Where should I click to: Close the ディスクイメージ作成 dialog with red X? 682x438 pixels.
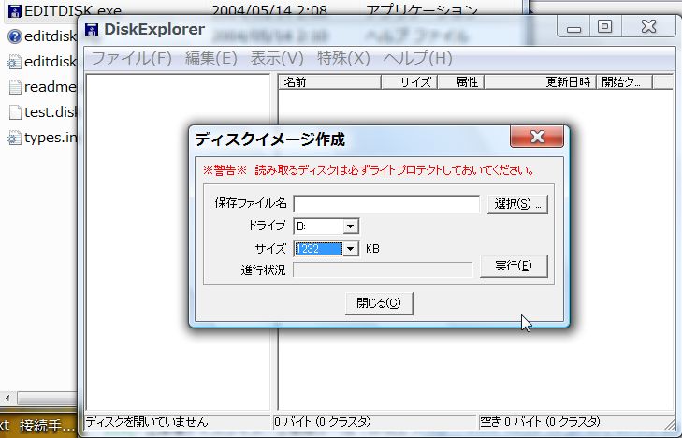tap(537, 137)
